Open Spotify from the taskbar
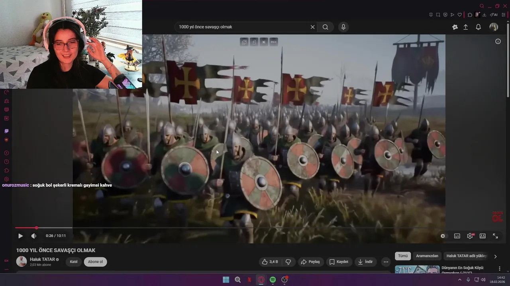The width and height of the screenshot is (510, 286). point(273,280)
